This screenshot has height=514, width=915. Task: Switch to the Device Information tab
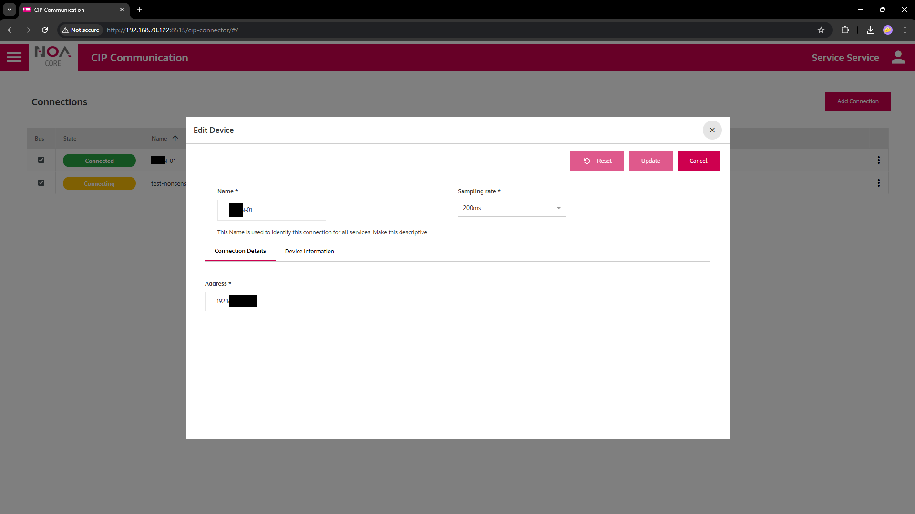click(x=309, y=252)
